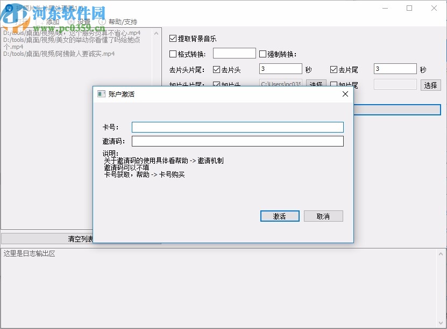Click the 选择 button for 加片尾
The image size is (447, 329).
point(430,85)
